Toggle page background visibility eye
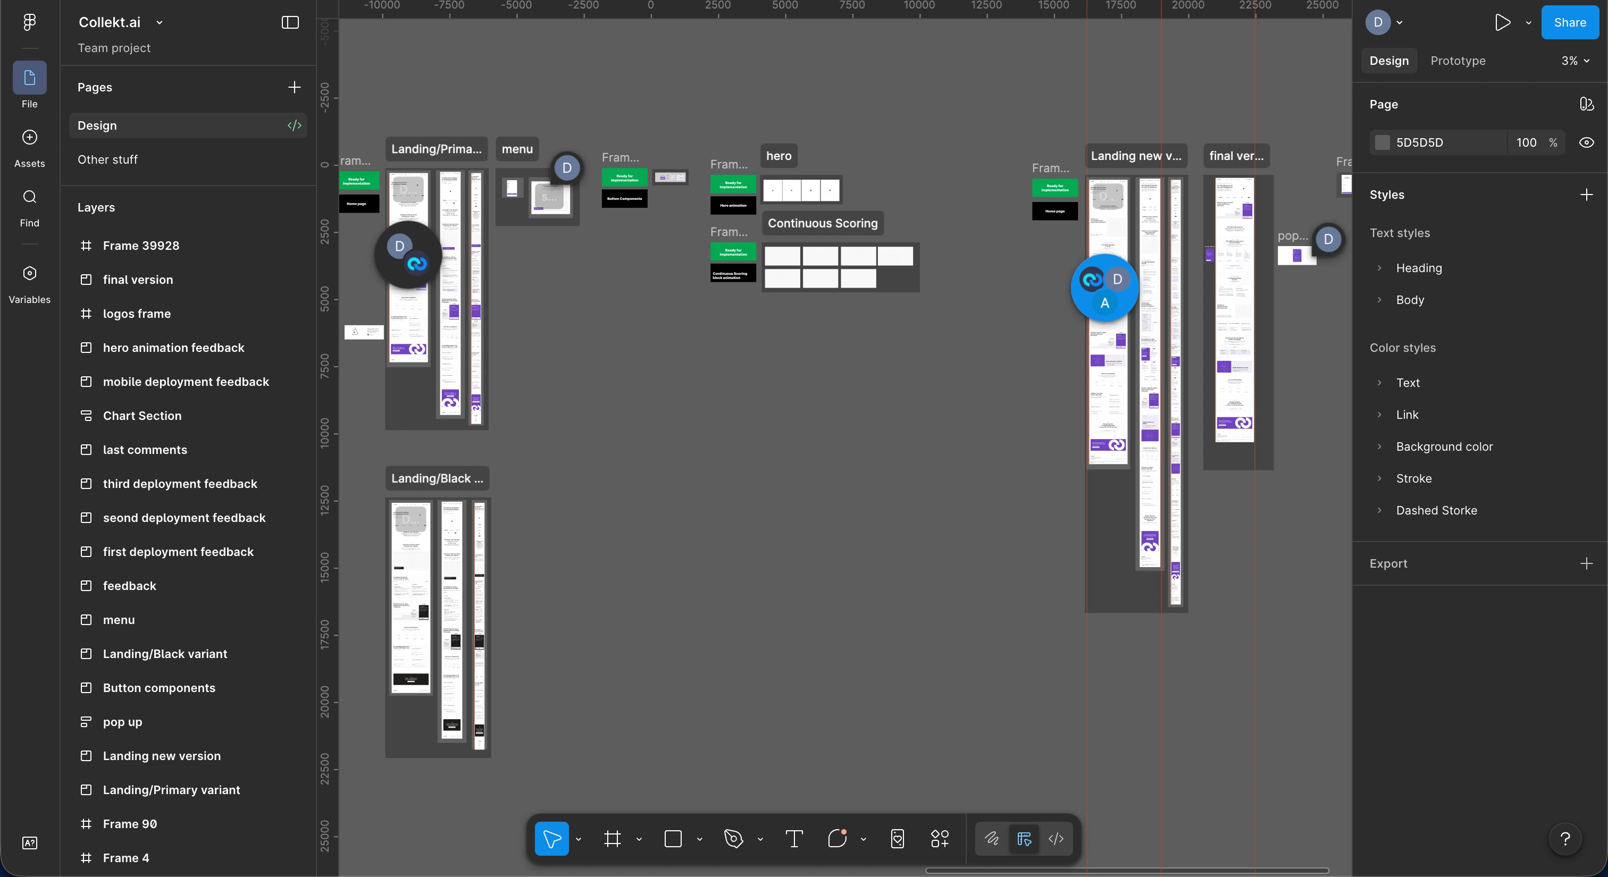Screen dimensions: 1608x877 [x=1586, y=143]
